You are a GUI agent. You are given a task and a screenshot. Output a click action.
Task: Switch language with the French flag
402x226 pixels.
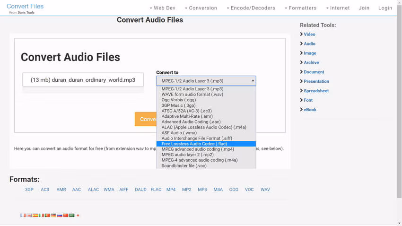23,215
